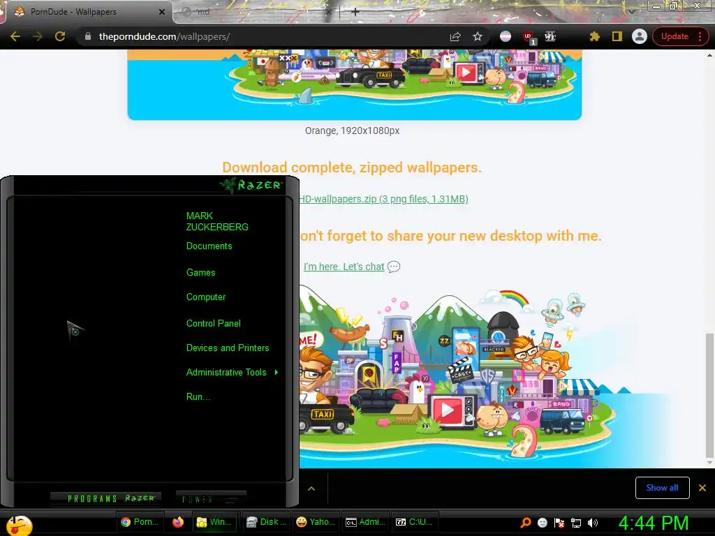Click the 4:44 PM clock

[x=653, y=523]
